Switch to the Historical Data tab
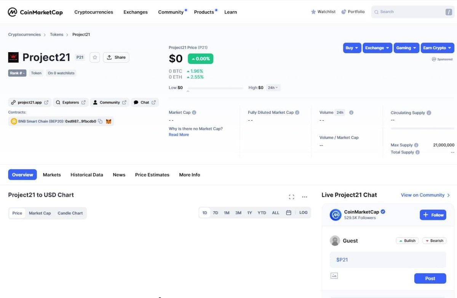 pyautogui.click(x=87, y=175)
